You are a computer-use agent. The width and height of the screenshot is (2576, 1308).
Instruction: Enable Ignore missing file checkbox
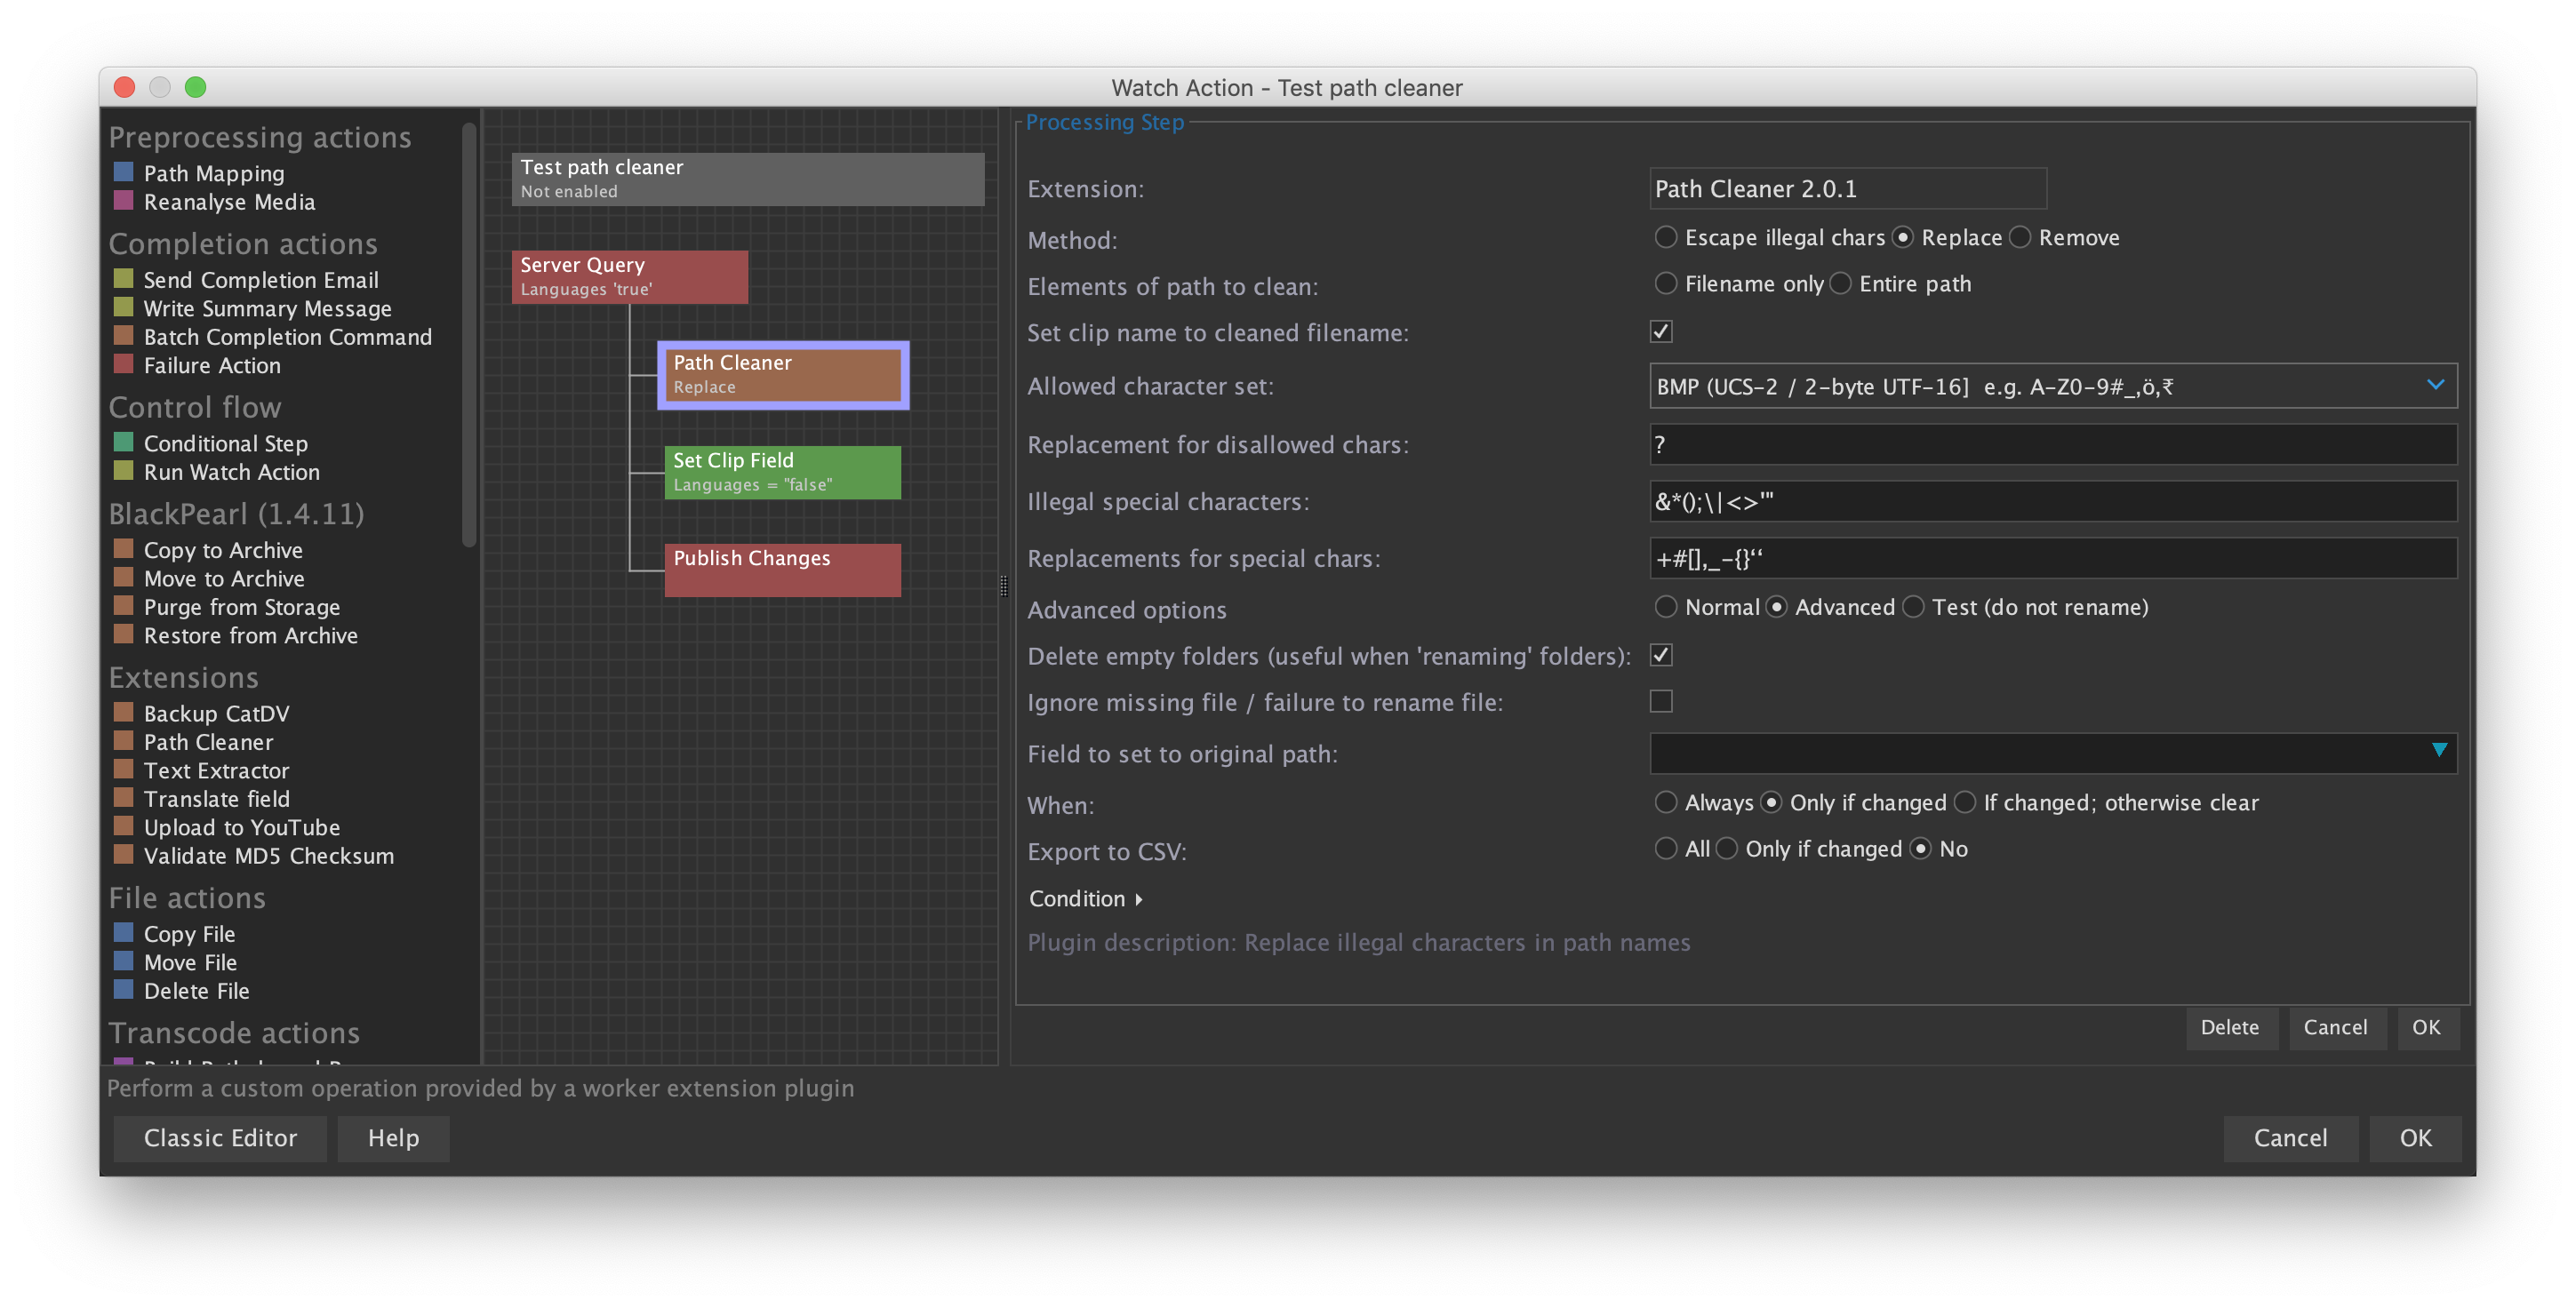pos(1661,701)
